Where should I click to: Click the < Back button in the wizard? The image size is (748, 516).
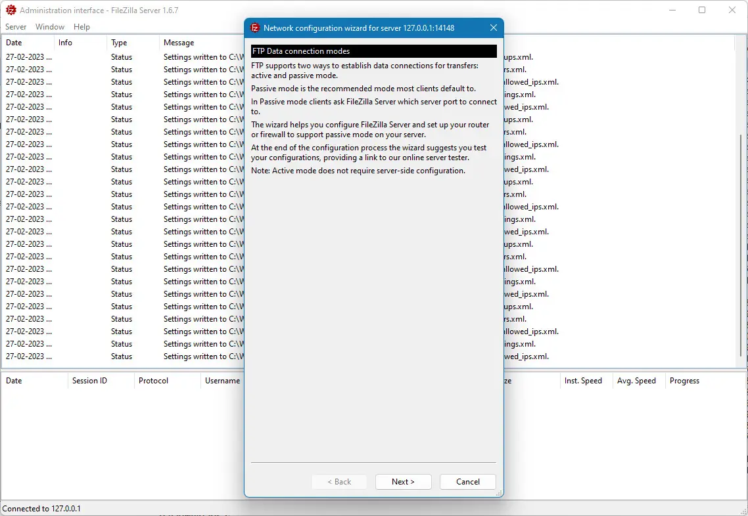(339, 482)
